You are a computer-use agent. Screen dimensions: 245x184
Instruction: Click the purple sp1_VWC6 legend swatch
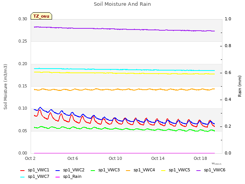click(x=198, y=170)
